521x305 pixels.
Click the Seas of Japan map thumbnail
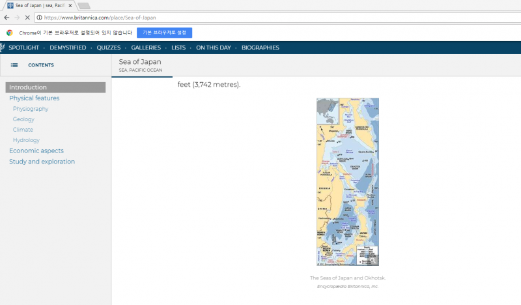click(x=347, y=182)
